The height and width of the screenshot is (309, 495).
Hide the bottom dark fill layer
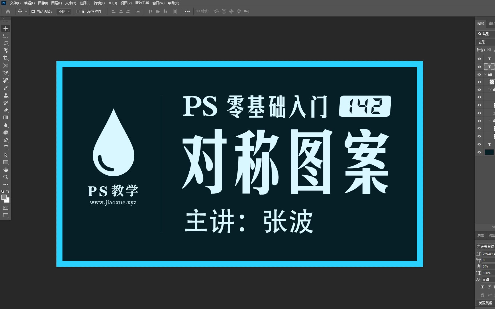pyautogui.click(x=479, y=152)
